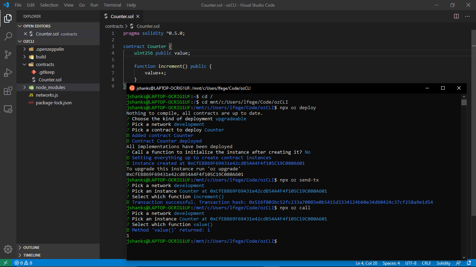The height and width of the screenshot is (267, 476).
Task: Expand the node_modules folder
Action: click(x=50, y=87)
